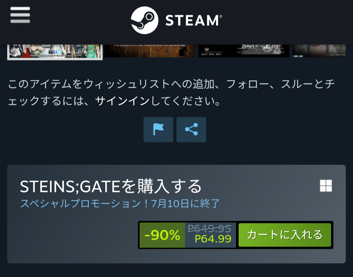Click the フォロー word in the prompt
Viewport: 353px width, 277px height.
click(x=248, y=84)
